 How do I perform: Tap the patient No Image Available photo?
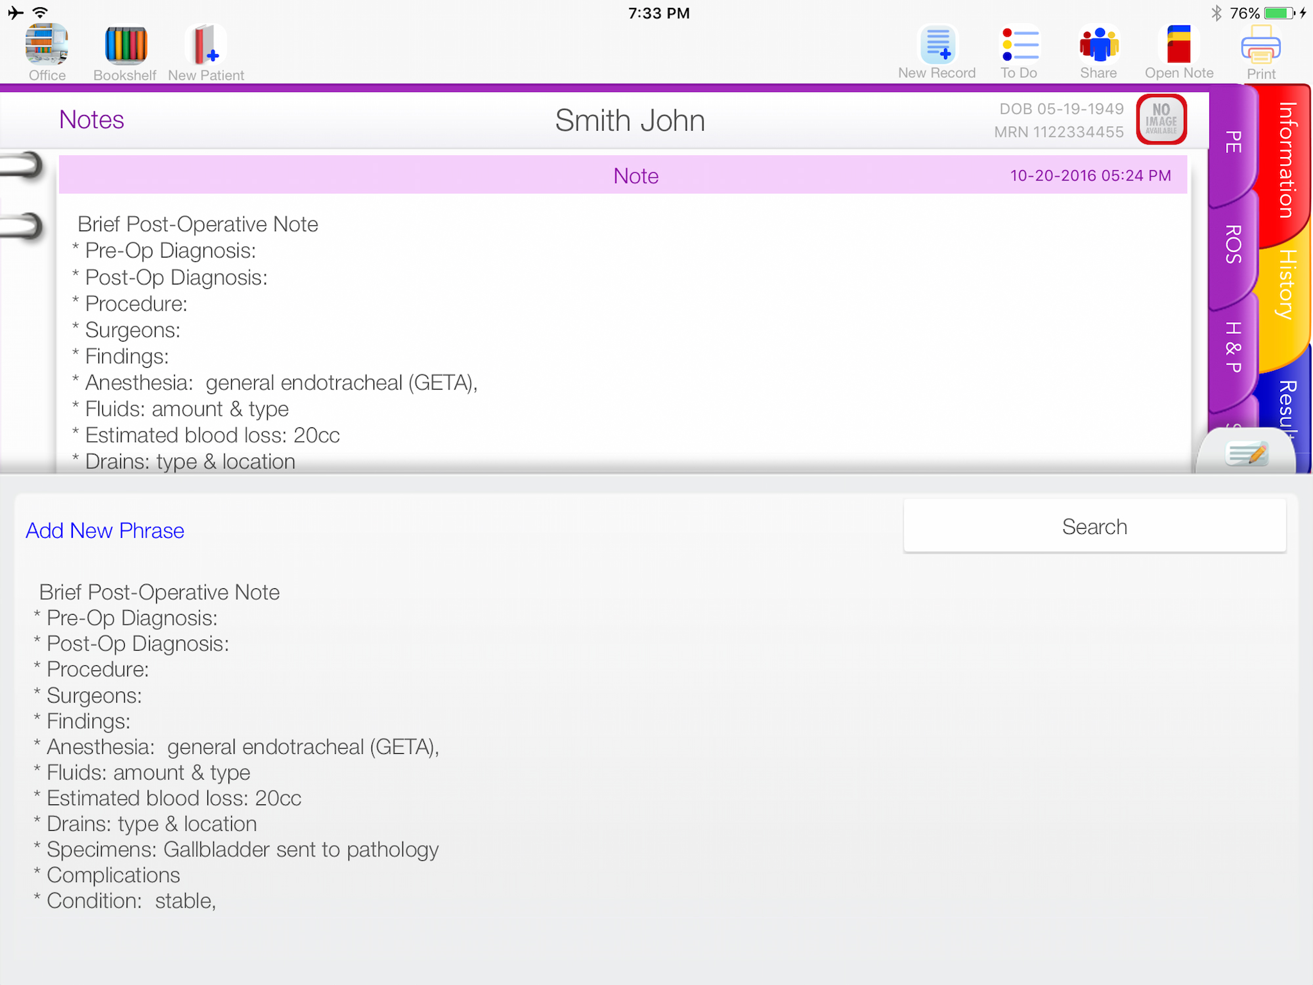(1161, 120)
